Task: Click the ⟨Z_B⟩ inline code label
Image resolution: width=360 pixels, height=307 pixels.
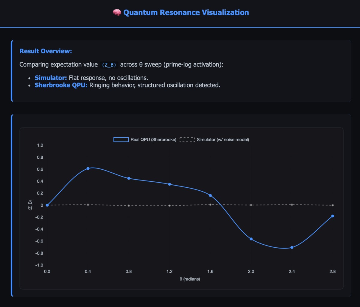Action: [109, 65]
